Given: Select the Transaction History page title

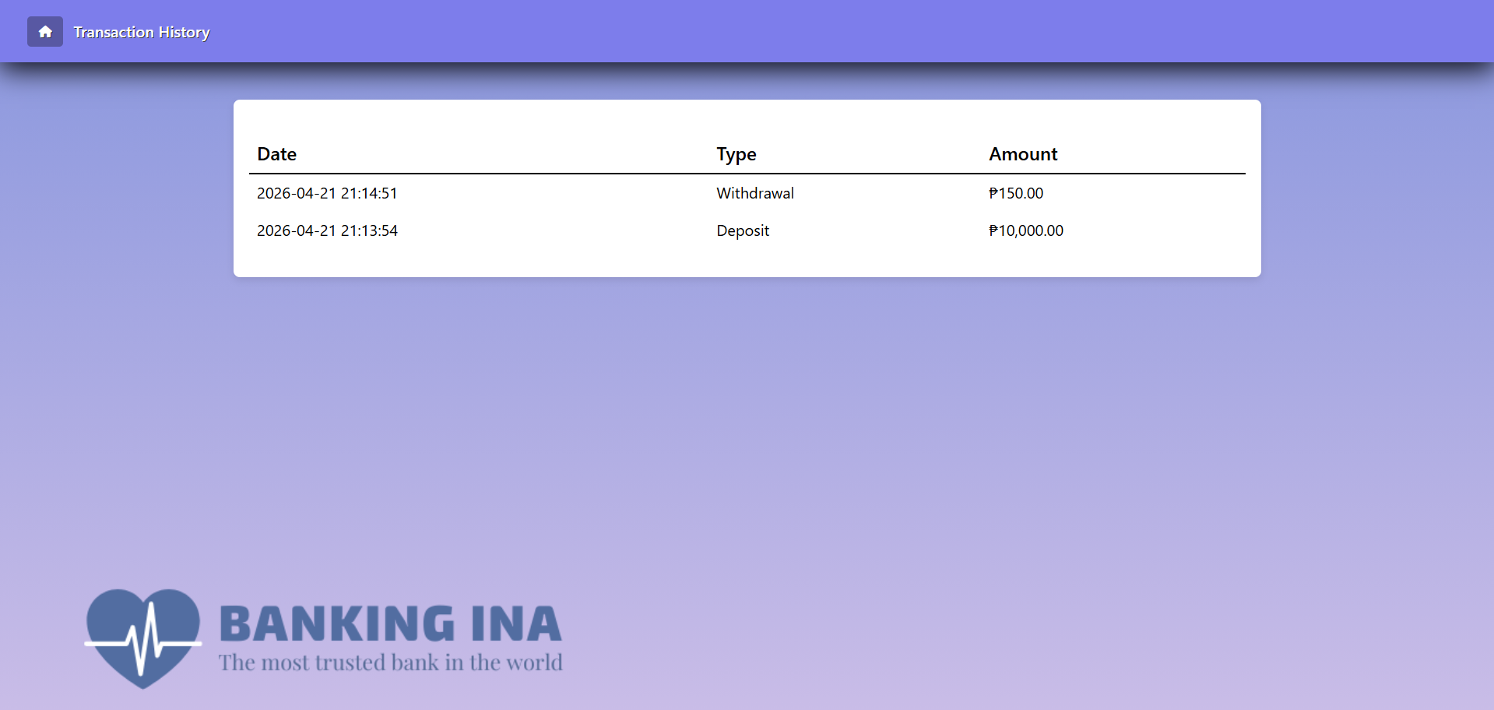Looking at the screenshot, I should tap(141, 32).
